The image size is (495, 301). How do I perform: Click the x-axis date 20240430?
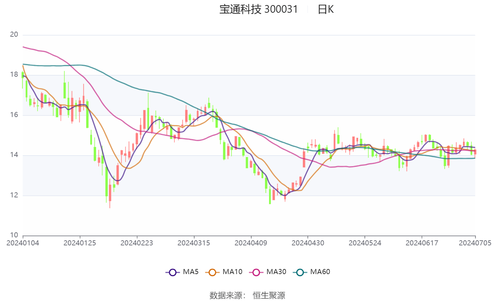tap(308, 243)
